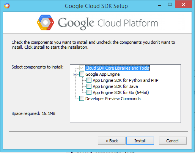This screenshot has height=153, width=195.
Task: Check the Google App Engine checkbox
Action: 82,74
